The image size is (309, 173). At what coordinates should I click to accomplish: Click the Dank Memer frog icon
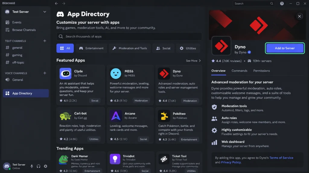(63, 159)
